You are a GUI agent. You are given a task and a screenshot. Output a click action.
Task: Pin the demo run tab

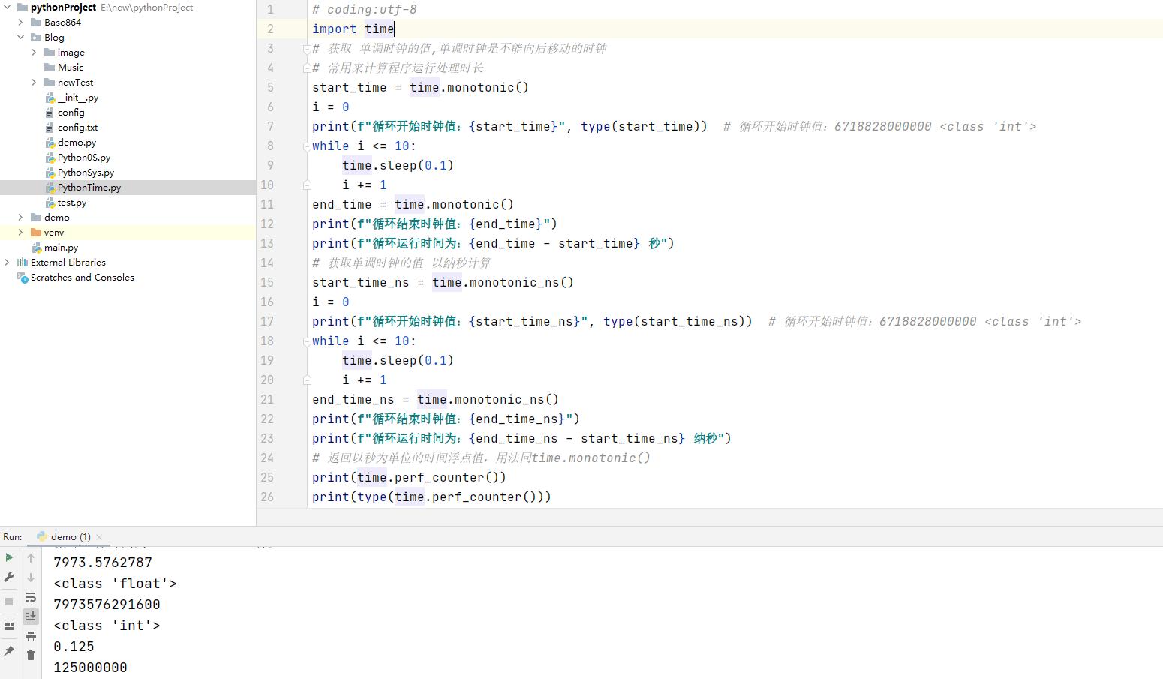[9, 651]
